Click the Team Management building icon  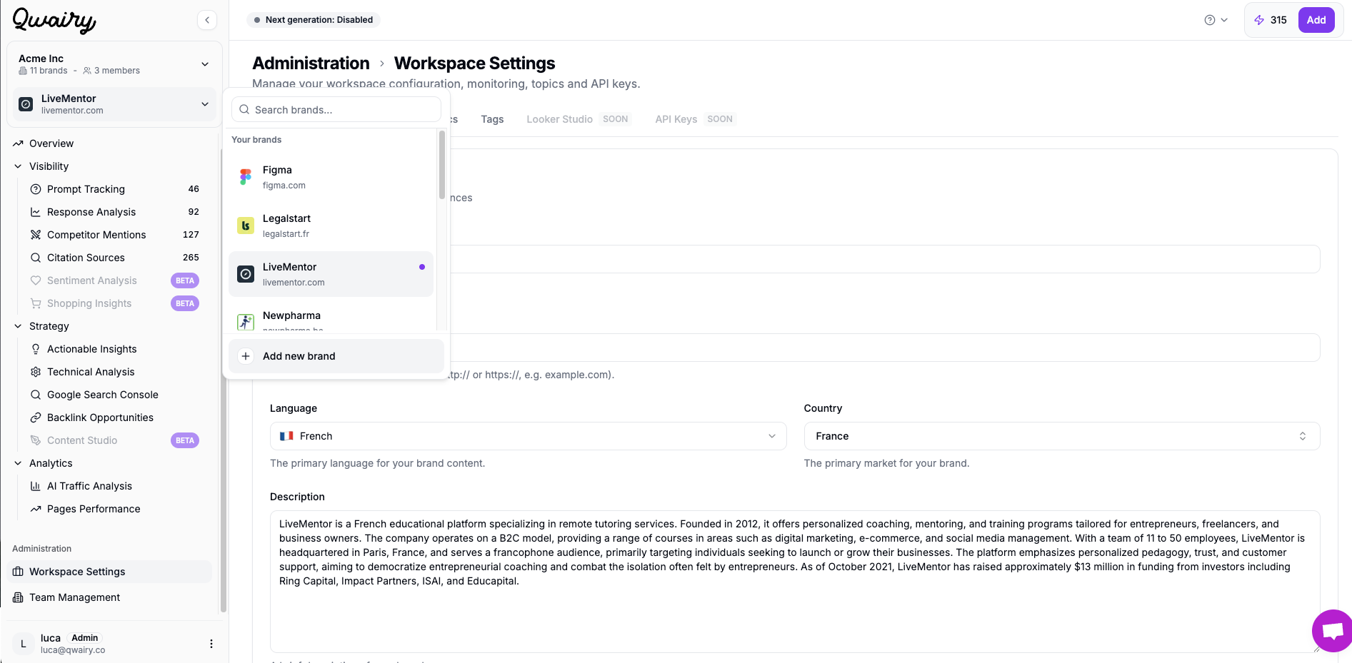(x=18, y=597)
